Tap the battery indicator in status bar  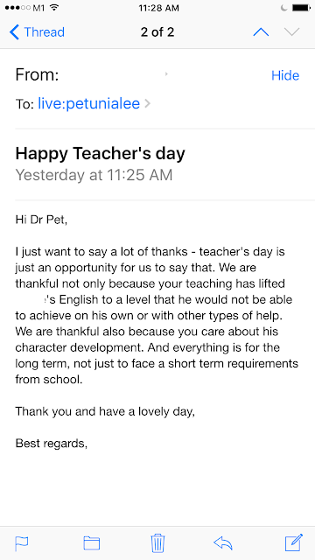301,8
